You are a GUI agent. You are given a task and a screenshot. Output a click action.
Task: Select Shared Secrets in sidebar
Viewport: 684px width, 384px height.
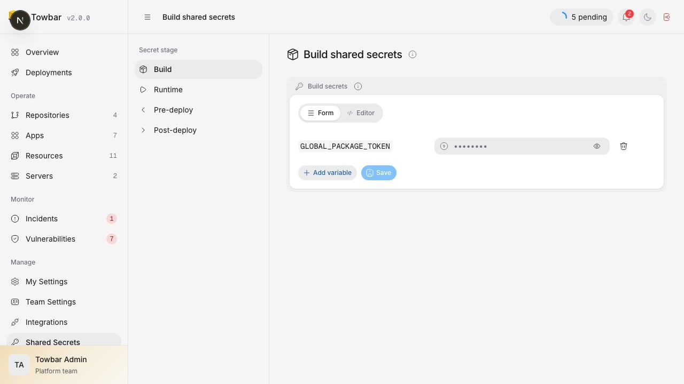point(64,340)
